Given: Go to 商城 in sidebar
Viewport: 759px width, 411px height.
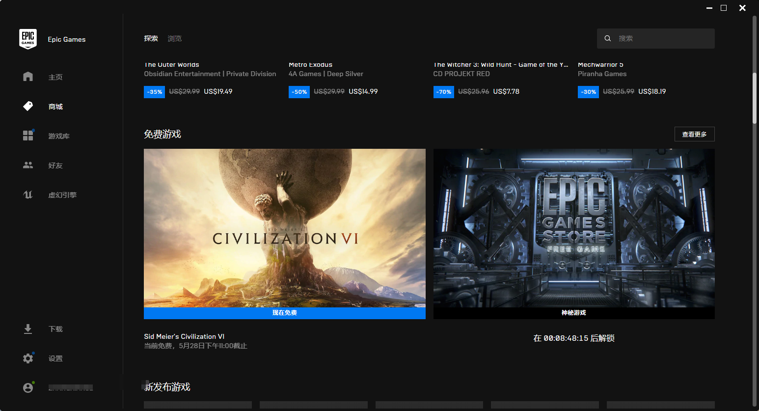Looking at the screenshot, I should 55,107.
